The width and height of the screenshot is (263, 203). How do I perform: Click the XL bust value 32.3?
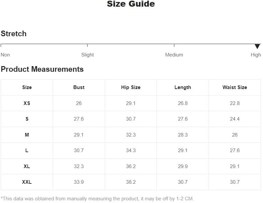pyautogui.click(x=79, y=166)
